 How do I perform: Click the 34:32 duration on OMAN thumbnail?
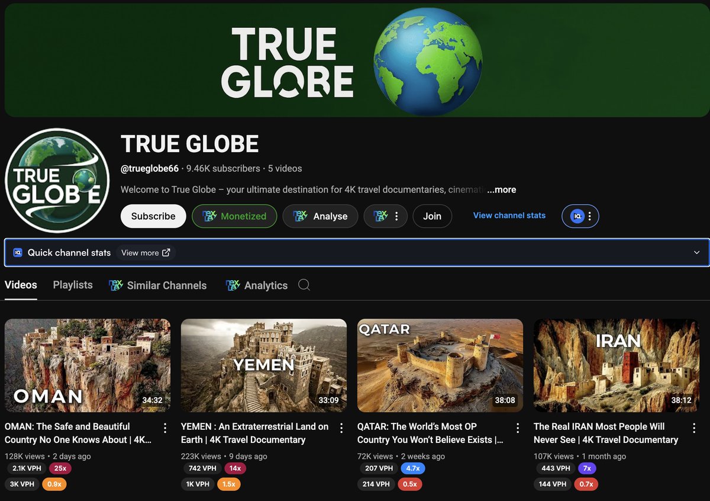[152, 400]
